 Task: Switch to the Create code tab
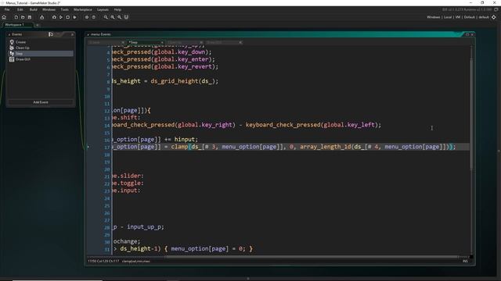(106, 42)
